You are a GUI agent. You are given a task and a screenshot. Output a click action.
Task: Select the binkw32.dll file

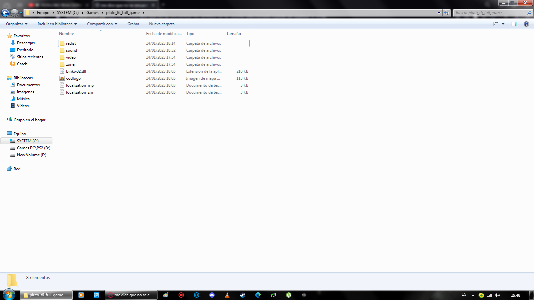[154, 71]
